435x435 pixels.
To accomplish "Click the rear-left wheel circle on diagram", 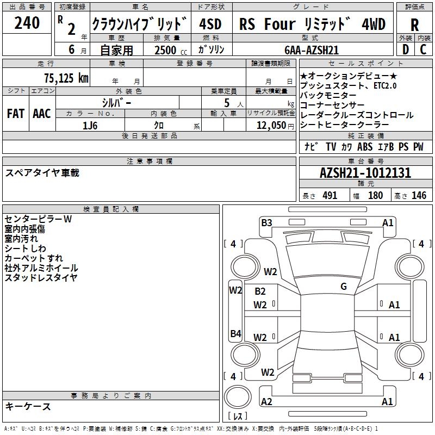I will pyautogui.click(x=245, y=355).
